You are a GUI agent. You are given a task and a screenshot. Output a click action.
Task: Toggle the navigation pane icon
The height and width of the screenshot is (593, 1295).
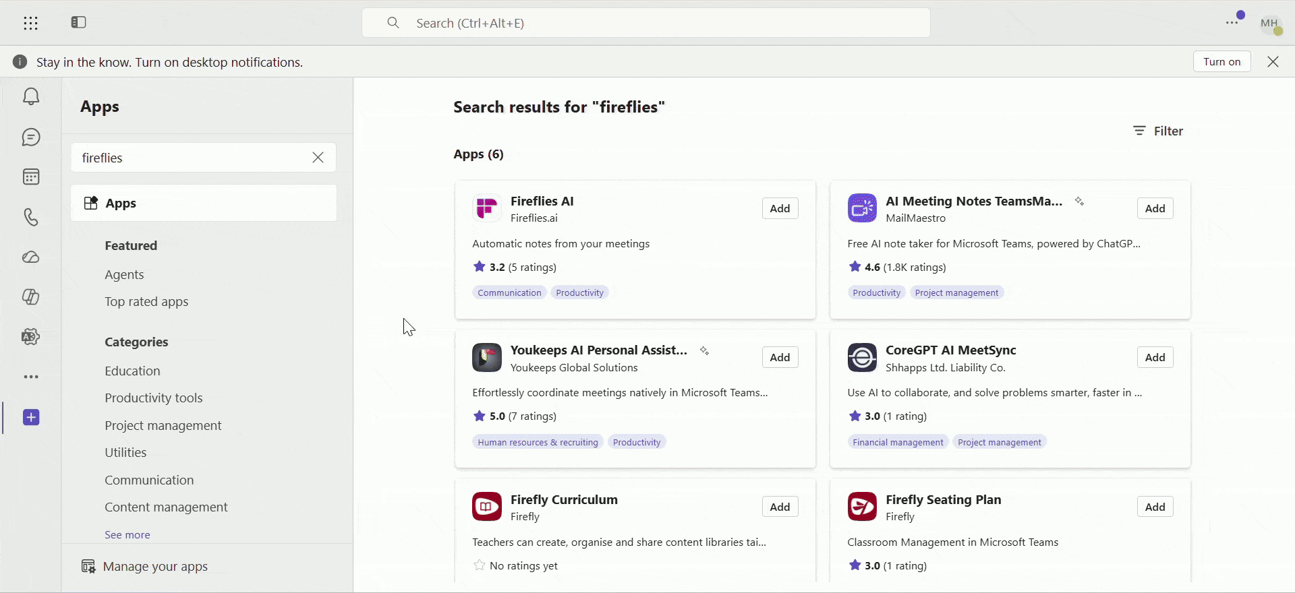[x=78, y=22]
